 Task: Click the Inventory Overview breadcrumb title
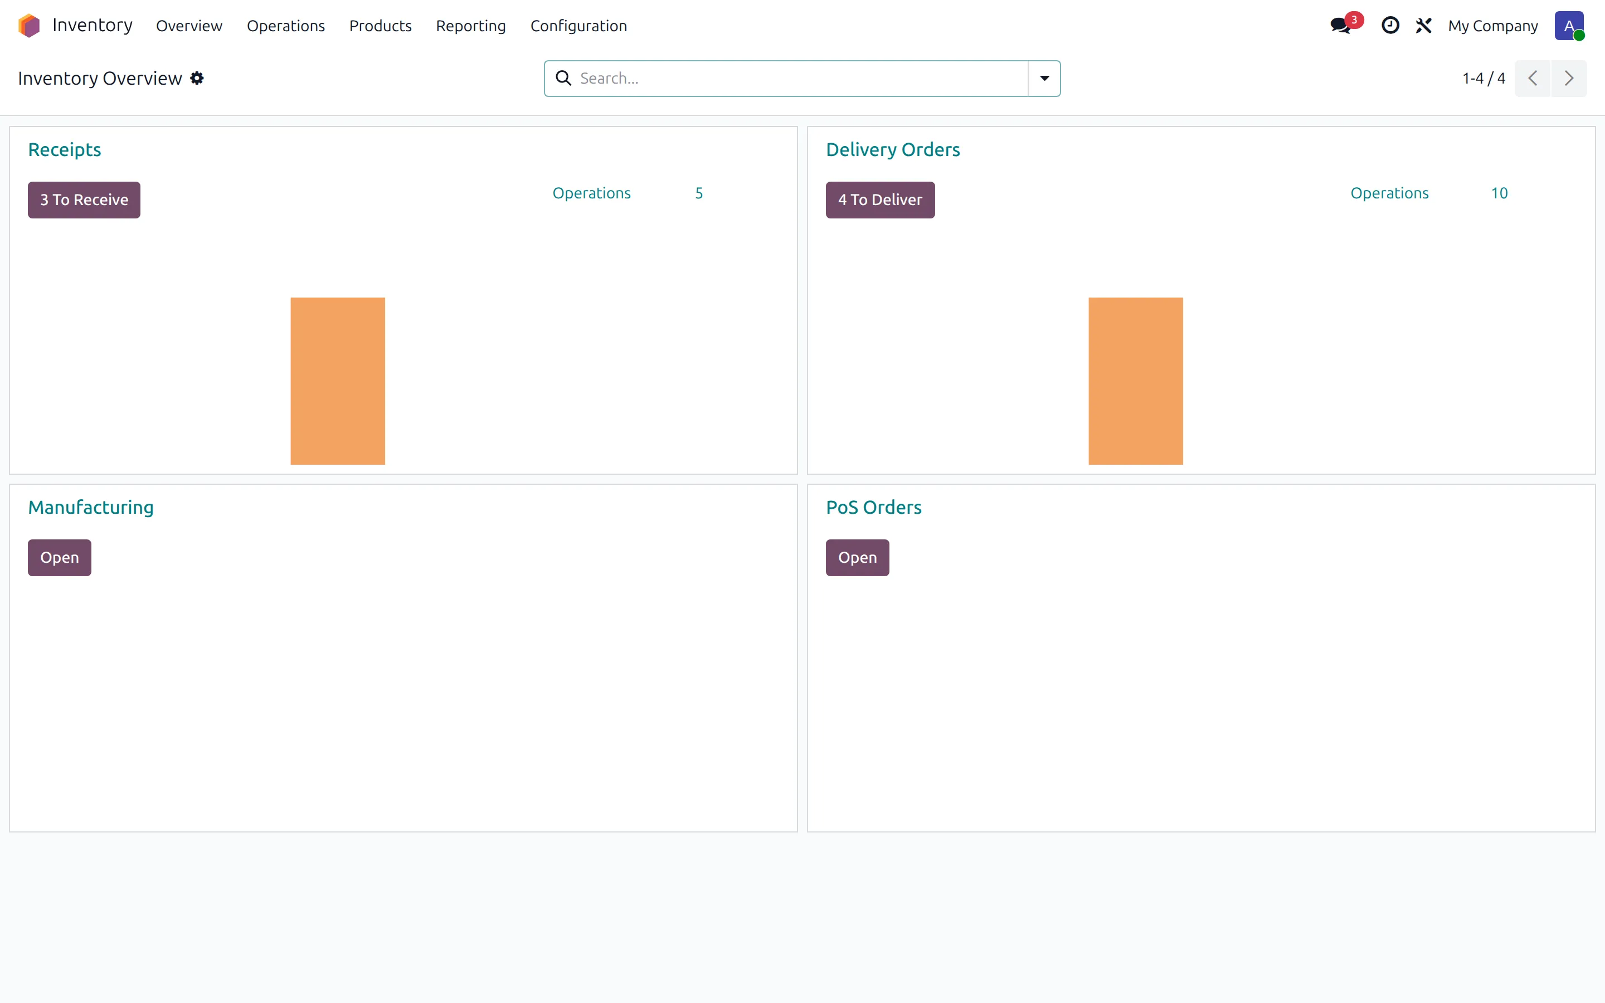[x=100, y=78]
